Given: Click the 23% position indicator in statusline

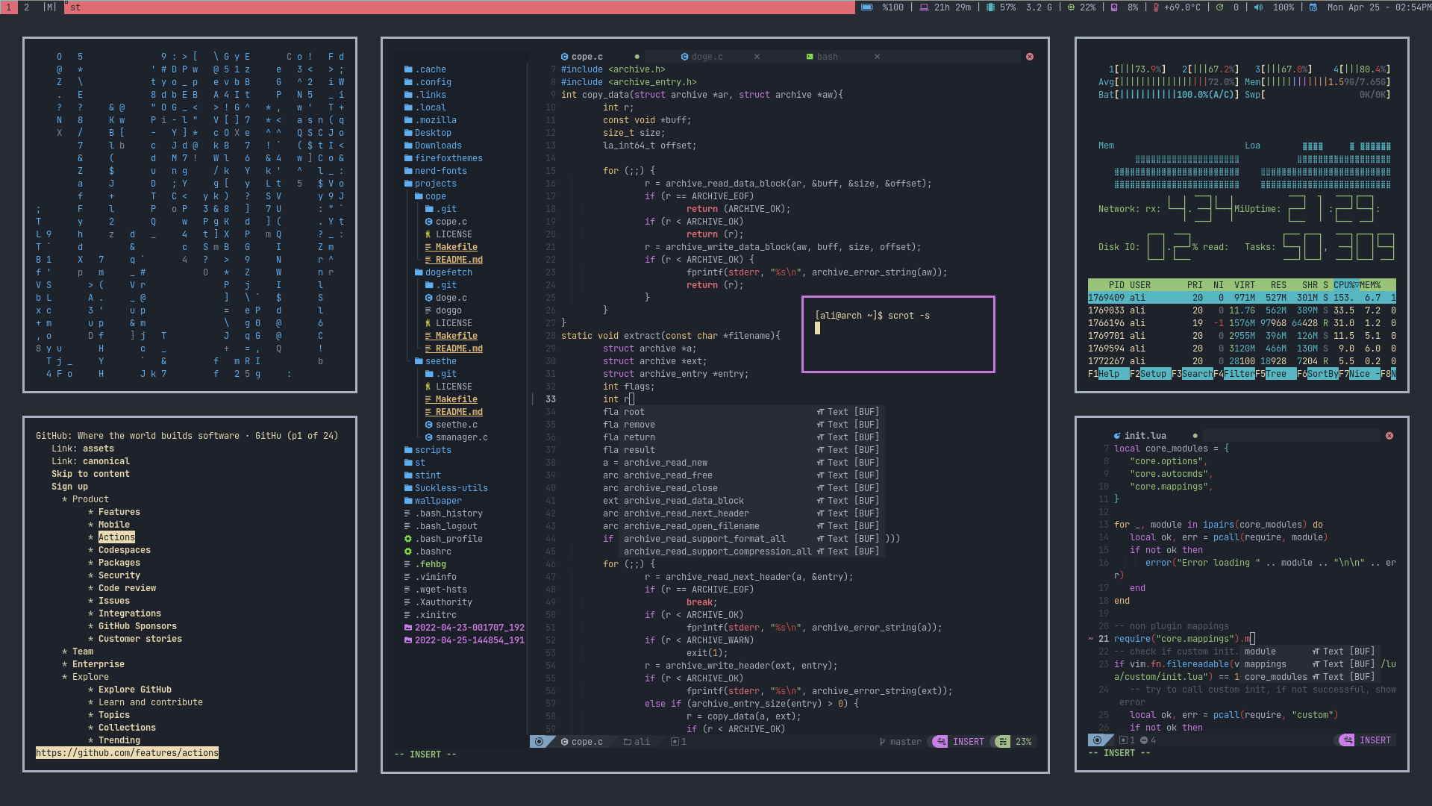Looking at the screenshot, I should 1023,742.
